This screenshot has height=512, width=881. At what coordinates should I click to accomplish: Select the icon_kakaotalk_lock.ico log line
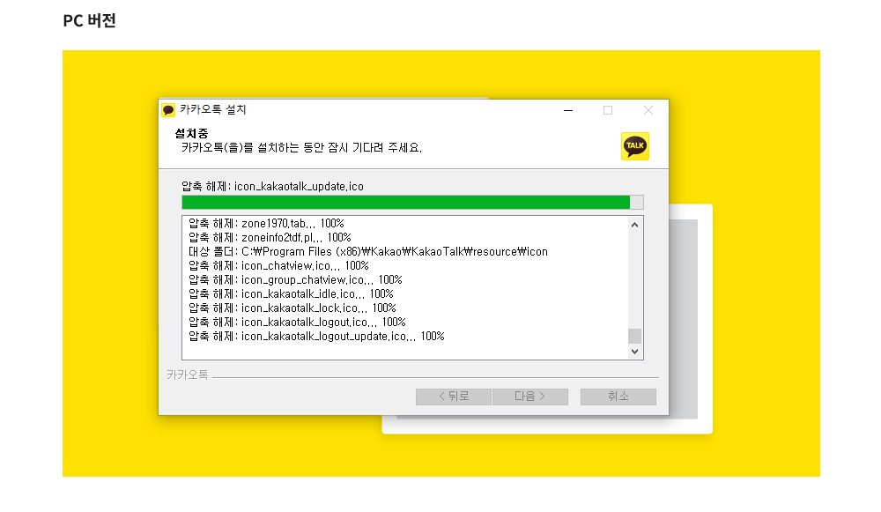point(292,308)
